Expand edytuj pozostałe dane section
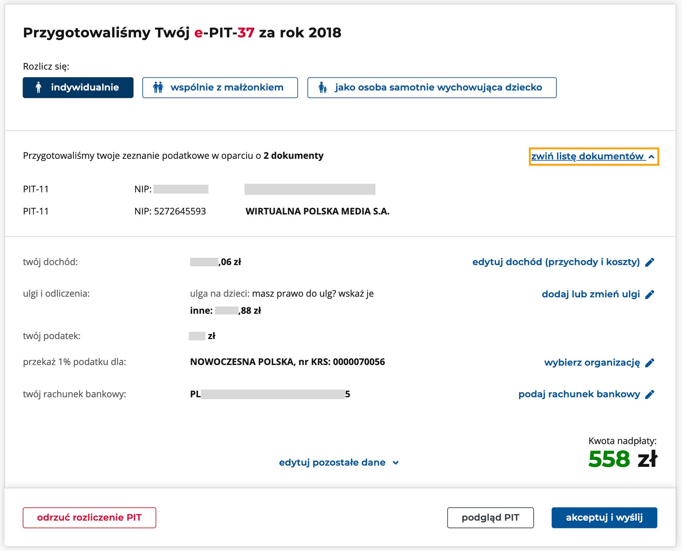Viewport: 682px width, 551px height. click(x=332, y=463)
